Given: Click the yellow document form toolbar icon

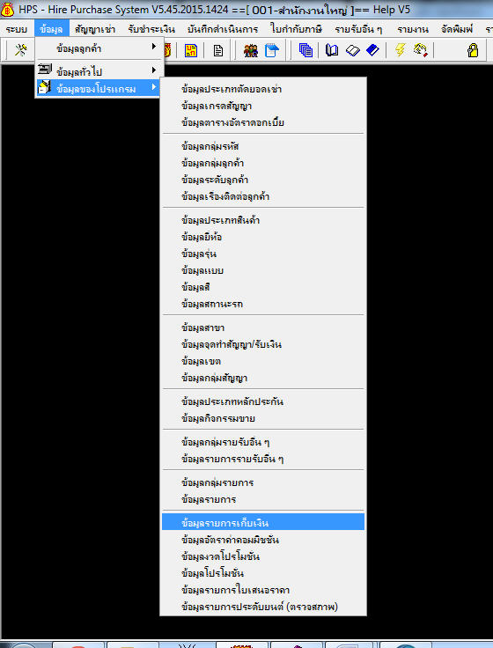Looking at the screenshot, I should pos(190,50).
